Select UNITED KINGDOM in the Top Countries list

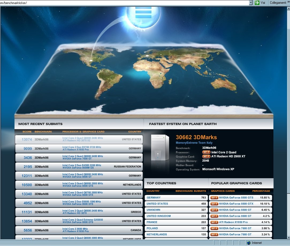pos(159,216)
